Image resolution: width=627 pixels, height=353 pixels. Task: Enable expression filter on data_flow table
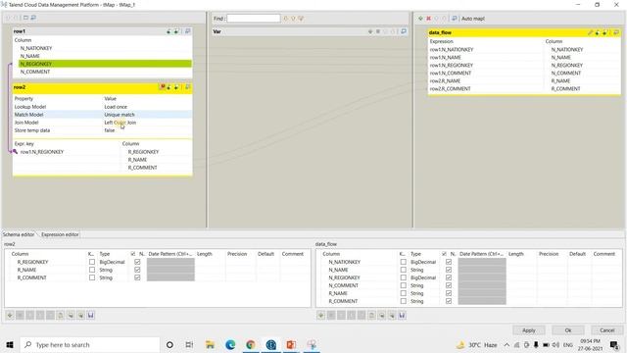598,32
